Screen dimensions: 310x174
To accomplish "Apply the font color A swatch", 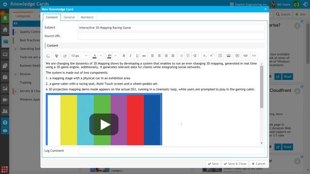I will pyautogui.click(x=94, y=56).
